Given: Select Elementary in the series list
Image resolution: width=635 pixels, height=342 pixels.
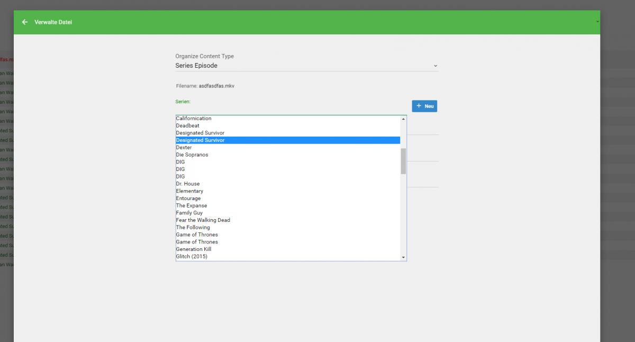Looking at the screenshot, I should tap(288, 191).
